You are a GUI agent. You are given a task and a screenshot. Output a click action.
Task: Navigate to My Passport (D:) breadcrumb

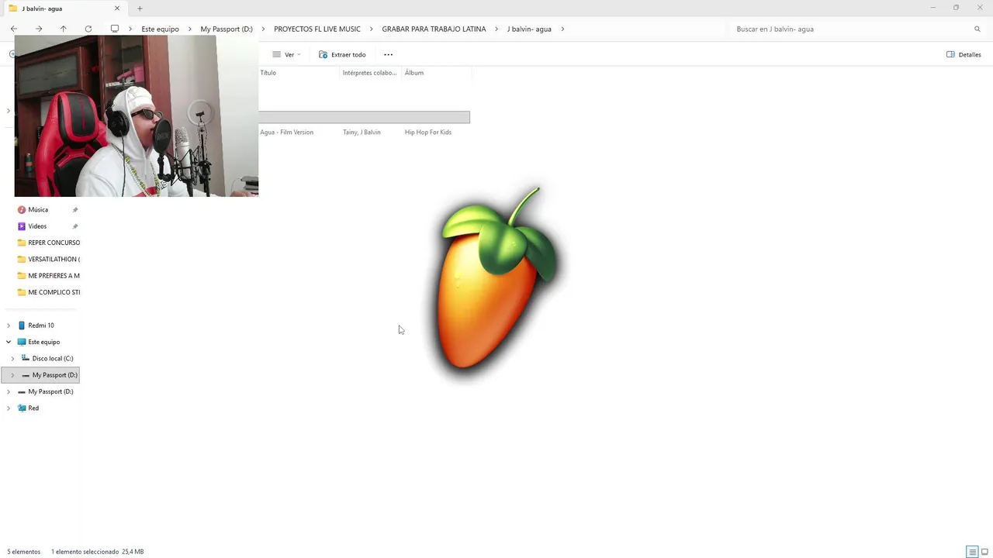click(x=227, y=29)
